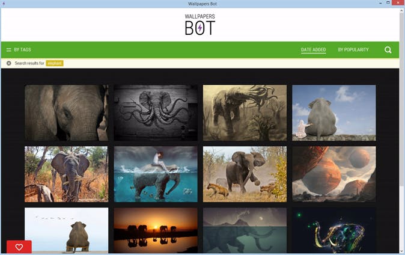Select the neon glowing mammoth wallpaper
The image size is (405, 255).
click(x=333, y=230)
